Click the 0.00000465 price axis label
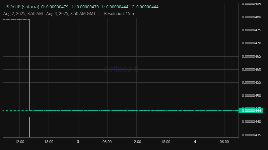Viewport: 268px width, 150px height. click(x=252, y=56)
